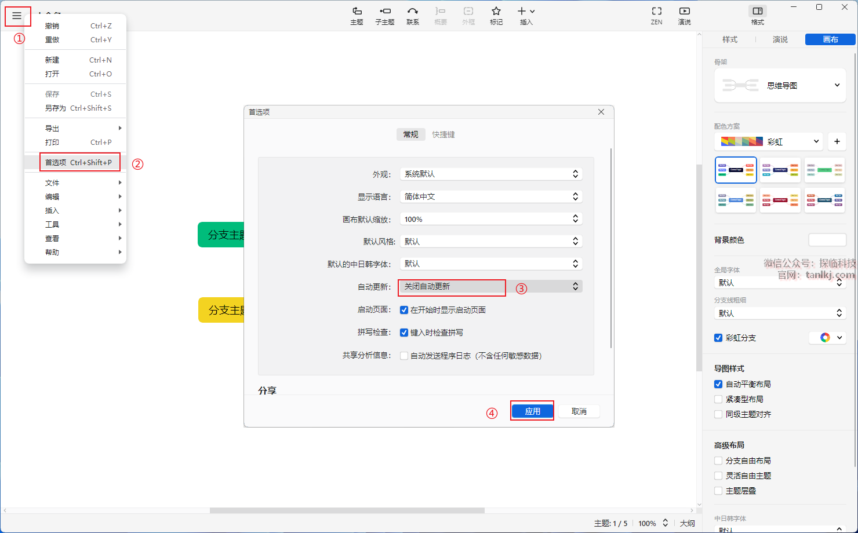Click the 主题 topic toolbar icon
The height and width of the screenshot is (533, 858).
click(357, 12)
